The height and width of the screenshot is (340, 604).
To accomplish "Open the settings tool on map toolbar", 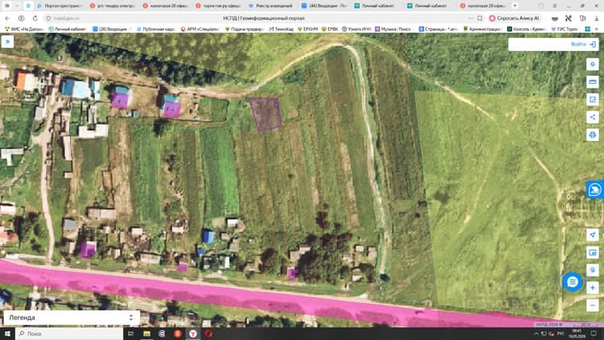I will click(593, 64).
